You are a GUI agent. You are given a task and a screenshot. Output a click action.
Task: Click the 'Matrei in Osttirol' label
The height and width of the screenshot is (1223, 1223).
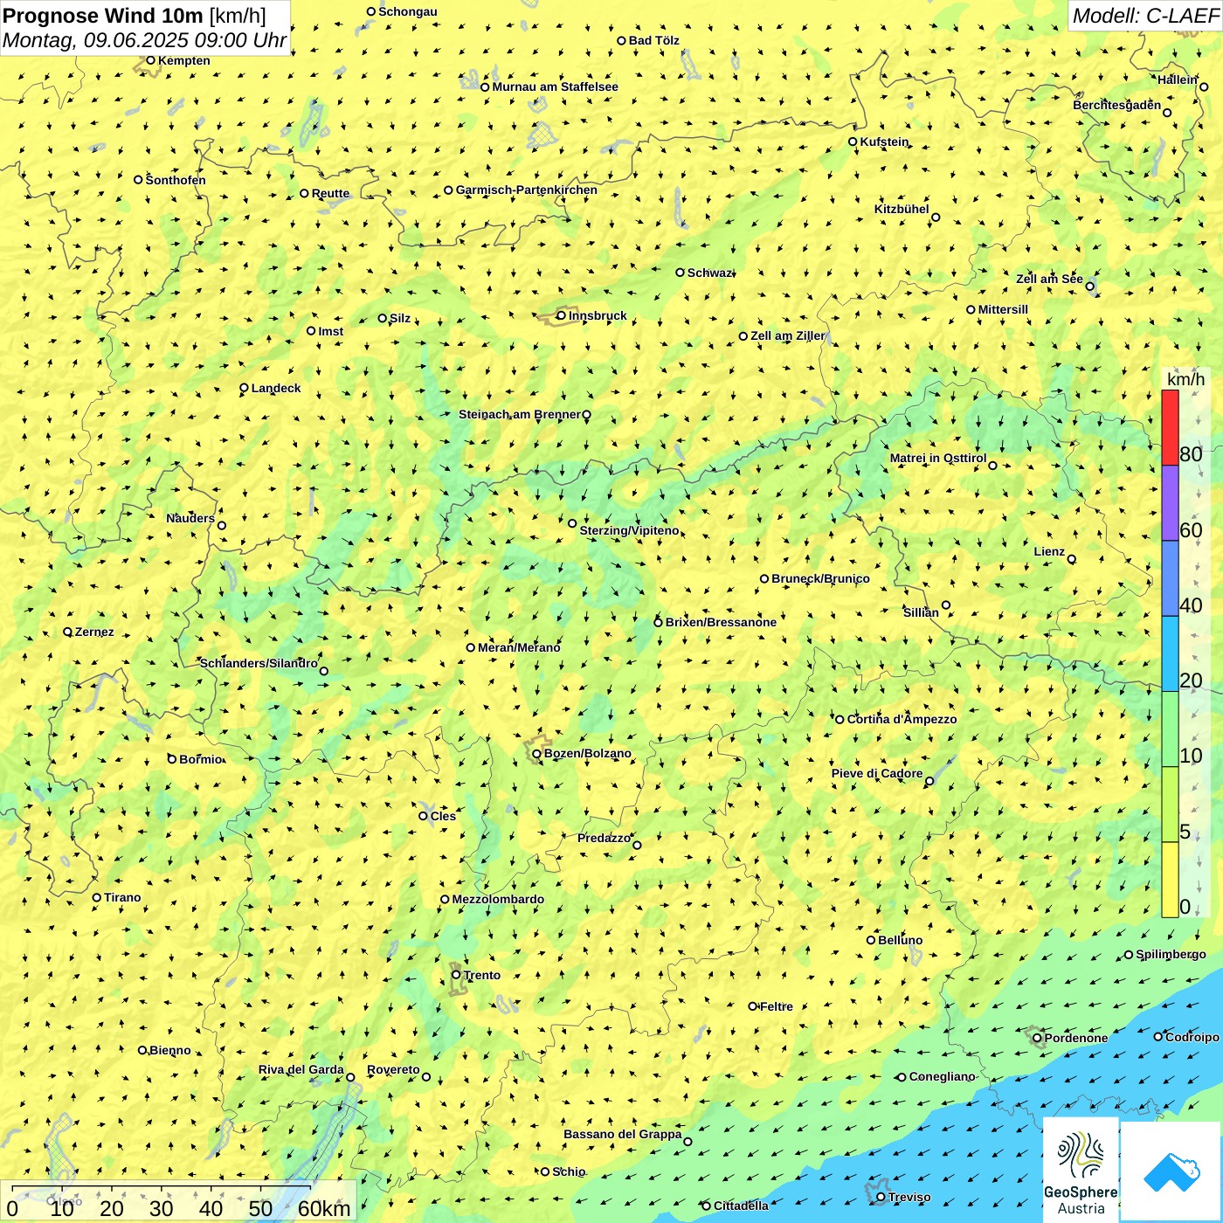click(x=938, y=458)
